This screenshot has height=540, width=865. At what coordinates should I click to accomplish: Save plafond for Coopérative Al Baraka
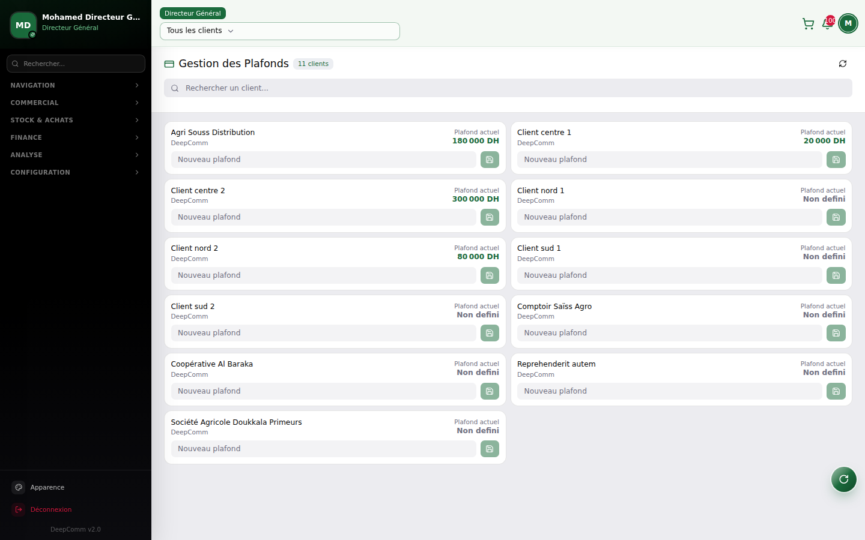(490, 391)
